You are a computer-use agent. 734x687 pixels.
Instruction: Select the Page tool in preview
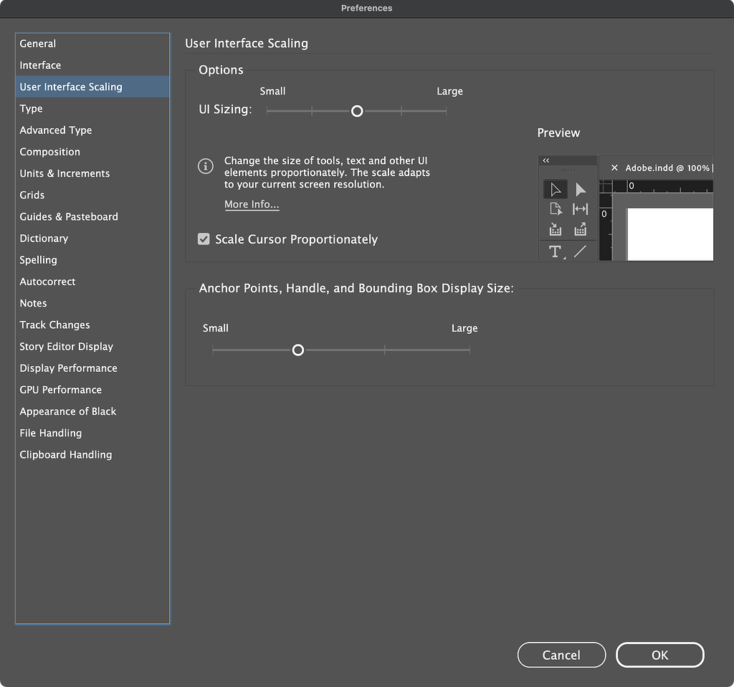pyautogui.click(x=556, y=208)
